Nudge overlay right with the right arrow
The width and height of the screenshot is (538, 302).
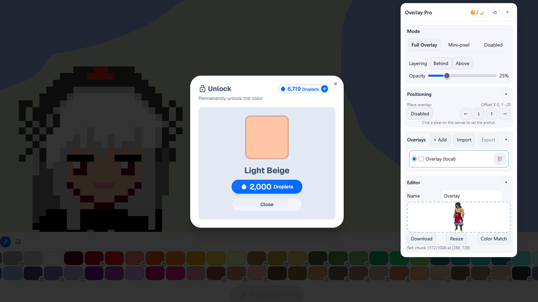pyautogui.click(x=505, y=114)
